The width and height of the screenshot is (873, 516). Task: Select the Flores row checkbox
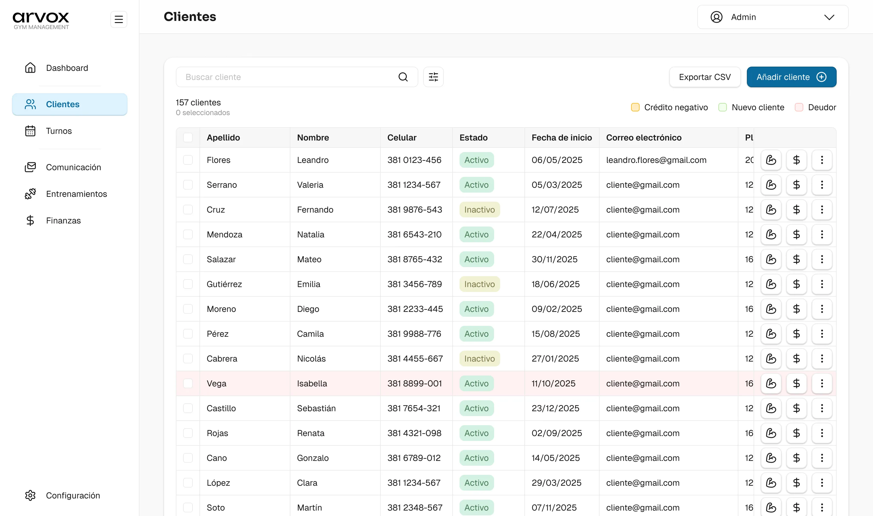pos(188,160)
